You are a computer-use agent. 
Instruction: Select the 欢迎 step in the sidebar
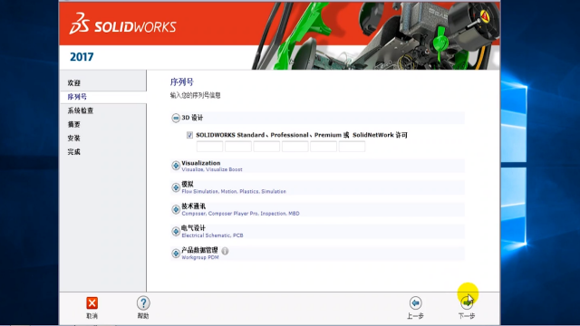[x=74, y=82]
